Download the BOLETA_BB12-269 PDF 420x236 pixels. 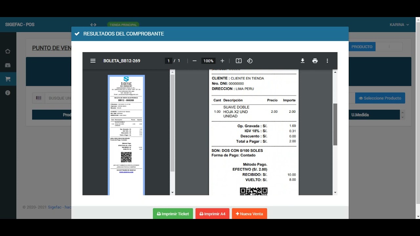tap(303, 61)
